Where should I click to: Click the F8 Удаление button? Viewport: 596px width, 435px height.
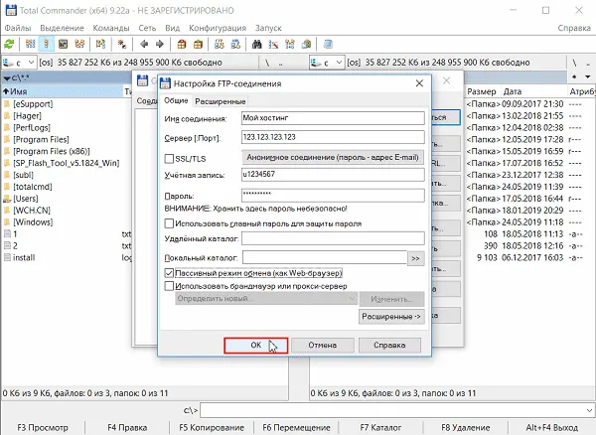(x=465, y=428)
